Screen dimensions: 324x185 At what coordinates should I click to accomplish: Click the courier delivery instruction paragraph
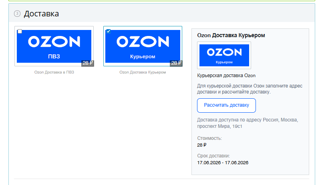tap(250, 89)
